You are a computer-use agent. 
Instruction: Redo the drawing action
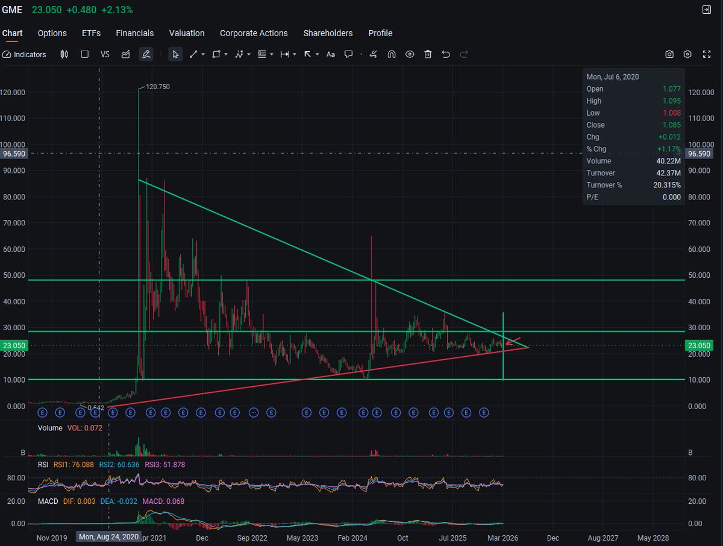pos(464,54)
